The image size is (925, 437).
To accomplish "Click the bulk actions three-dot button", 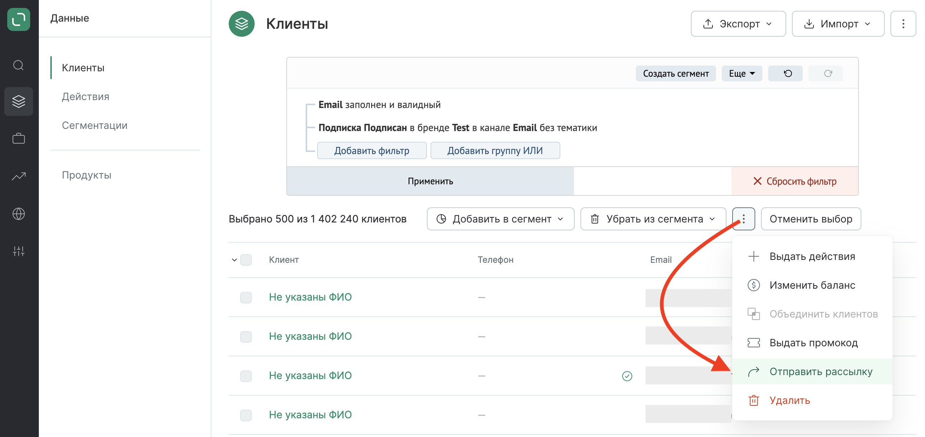I will tap(744, 219).
